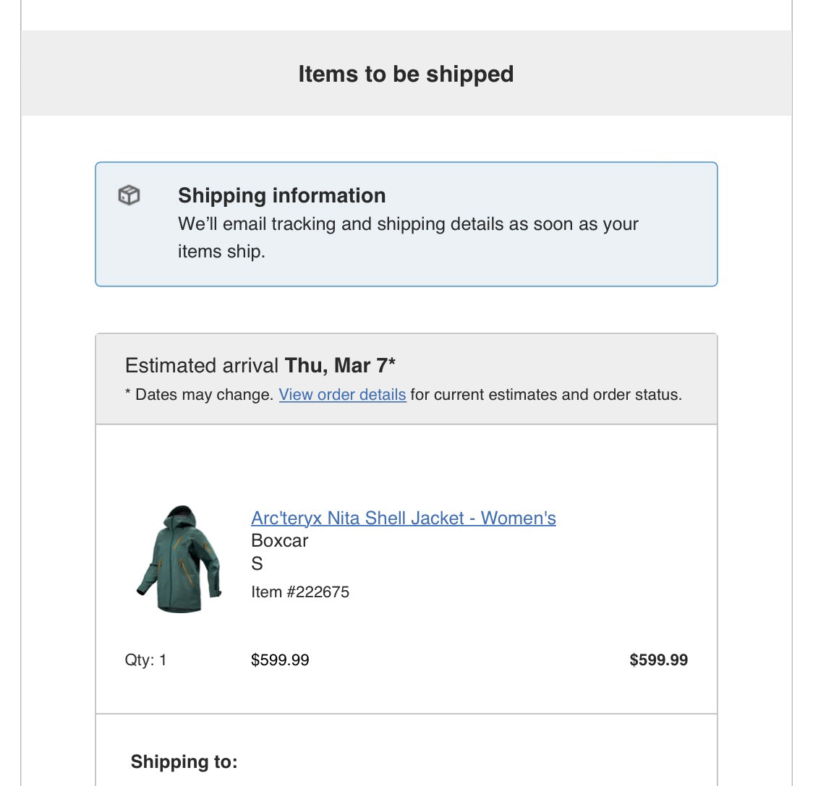Click the "We'll email tracking" message line
Image resolution: width=813 pixels, height=786 pixels.
click(x=408, y=224)
